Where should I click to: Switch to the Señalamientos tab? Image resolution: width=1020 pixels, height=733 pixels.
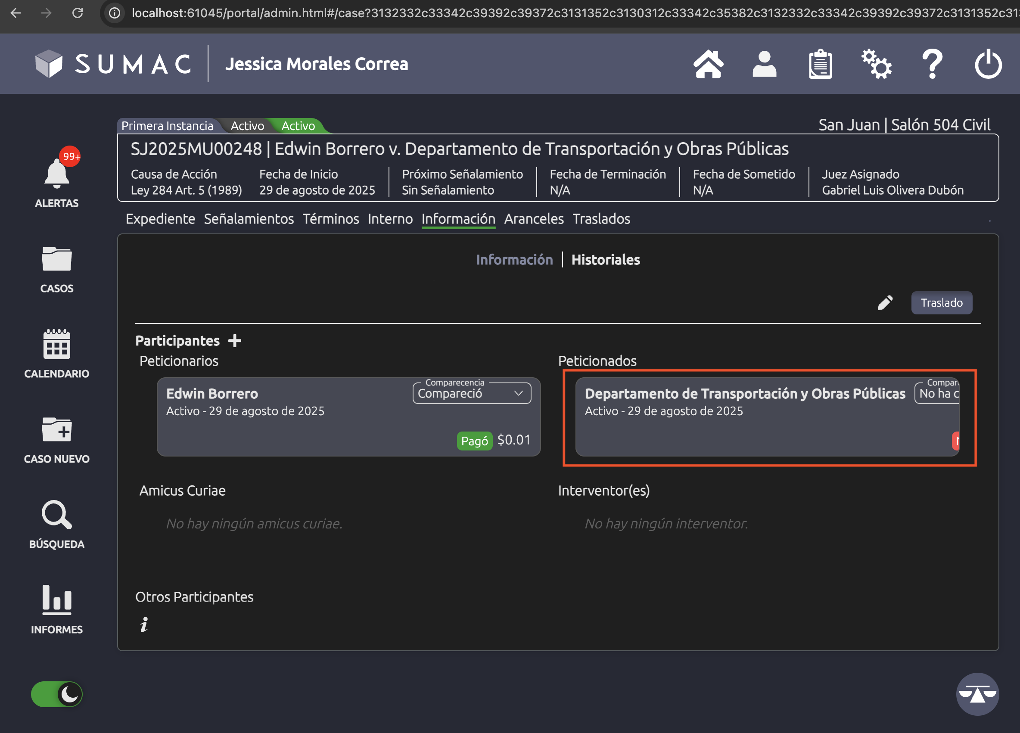pos(249,219)
